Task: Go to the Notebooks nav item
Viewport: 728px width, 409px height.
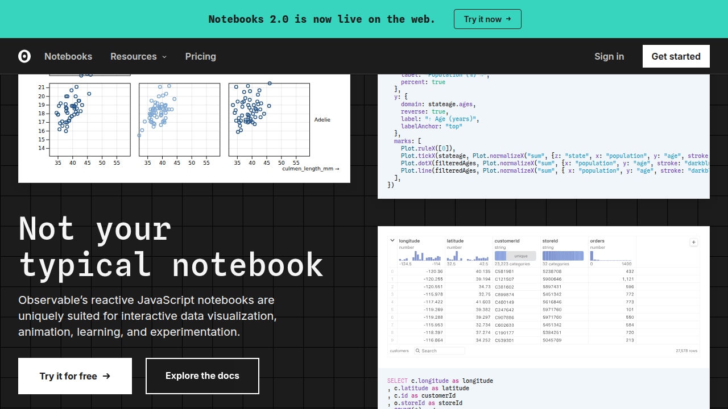Action: 68,56
